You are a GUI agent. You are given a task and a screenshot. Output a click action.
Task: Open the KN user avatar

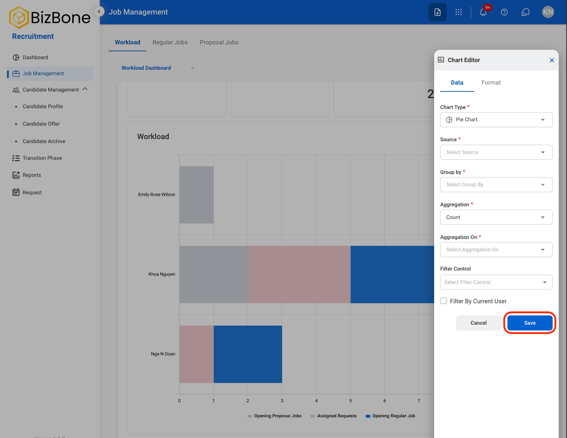(x=548, y=12)
